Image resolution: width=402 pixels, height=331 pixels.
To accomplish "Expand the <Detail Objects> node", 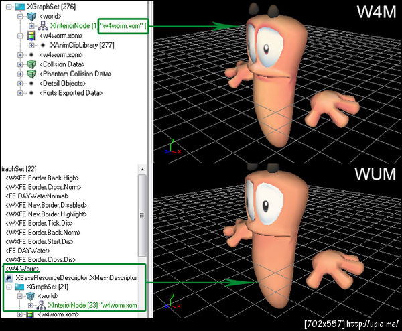I will (20, 84).
